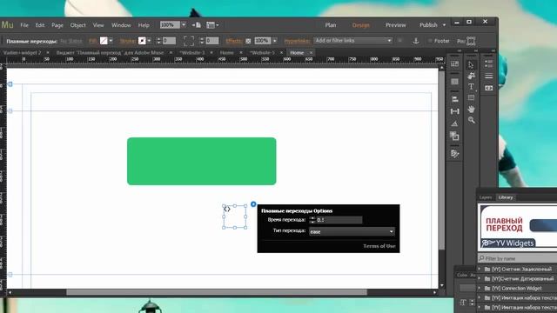The image size is (557, 313).
Task: Click the Hyperlinks label link
Action: [297, 41]
